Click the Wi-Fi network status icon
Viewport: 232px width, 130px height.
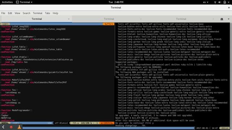(215, 2)
